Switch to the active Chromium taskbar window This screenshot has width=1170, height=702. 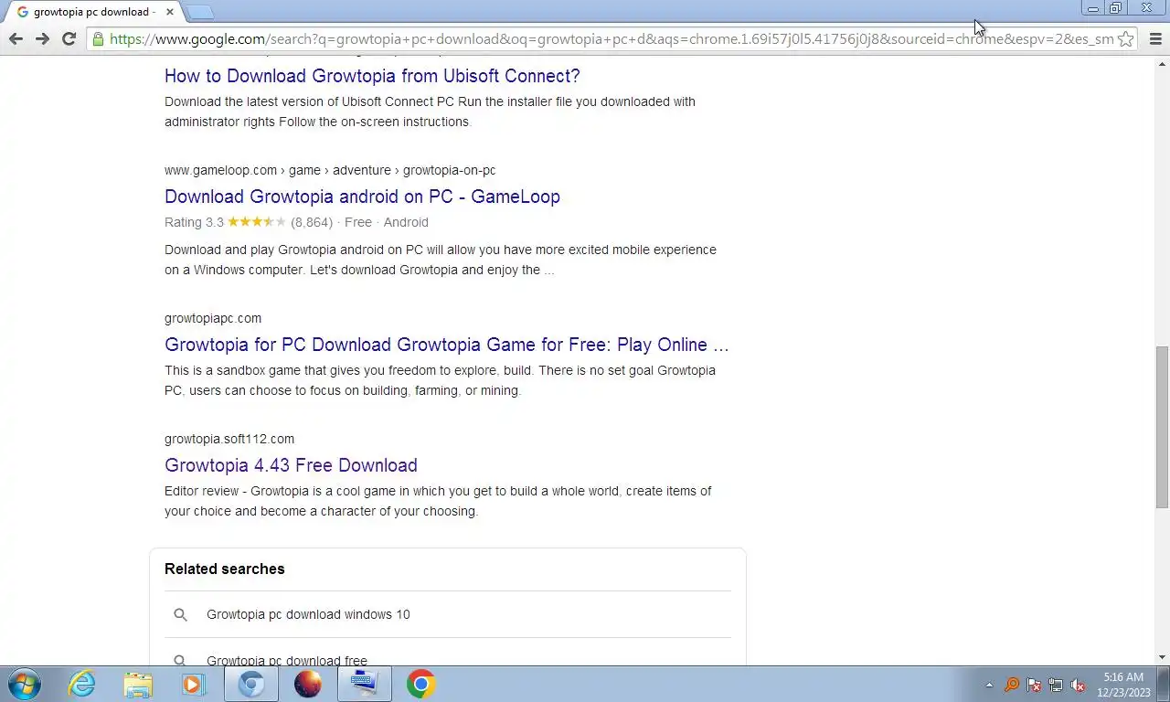click(251, 684)
